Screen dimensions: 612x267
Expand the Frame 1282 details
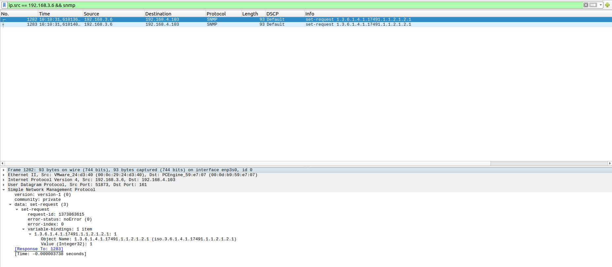pos(4,170)
